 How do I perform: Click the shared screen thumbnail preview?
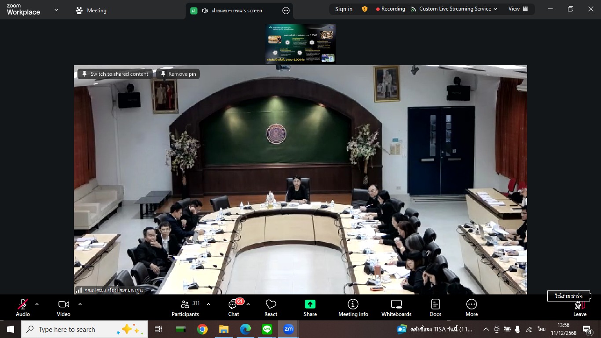(300, 44)
